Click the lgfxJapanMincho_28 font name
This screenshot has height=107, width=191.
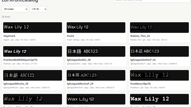(16, 84)
